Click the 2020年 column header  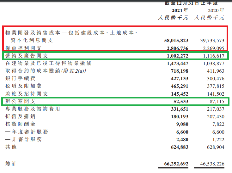pos(215,10)
